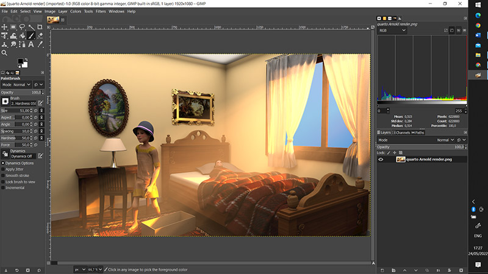Choose the Free Select lasso tool
This screenshot has height=274, width=488.
22,27
